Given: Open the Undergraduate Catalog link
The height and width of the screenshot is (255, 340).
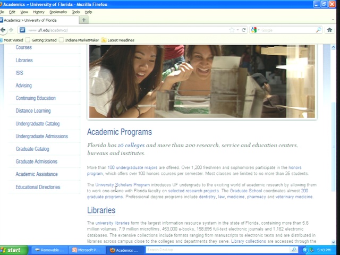Looking at the screenshot, I should click(x=38, y=124).
